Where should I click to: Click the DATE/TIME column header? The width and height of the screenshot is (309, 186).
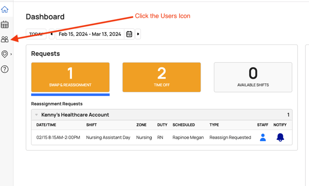point(46,125)
